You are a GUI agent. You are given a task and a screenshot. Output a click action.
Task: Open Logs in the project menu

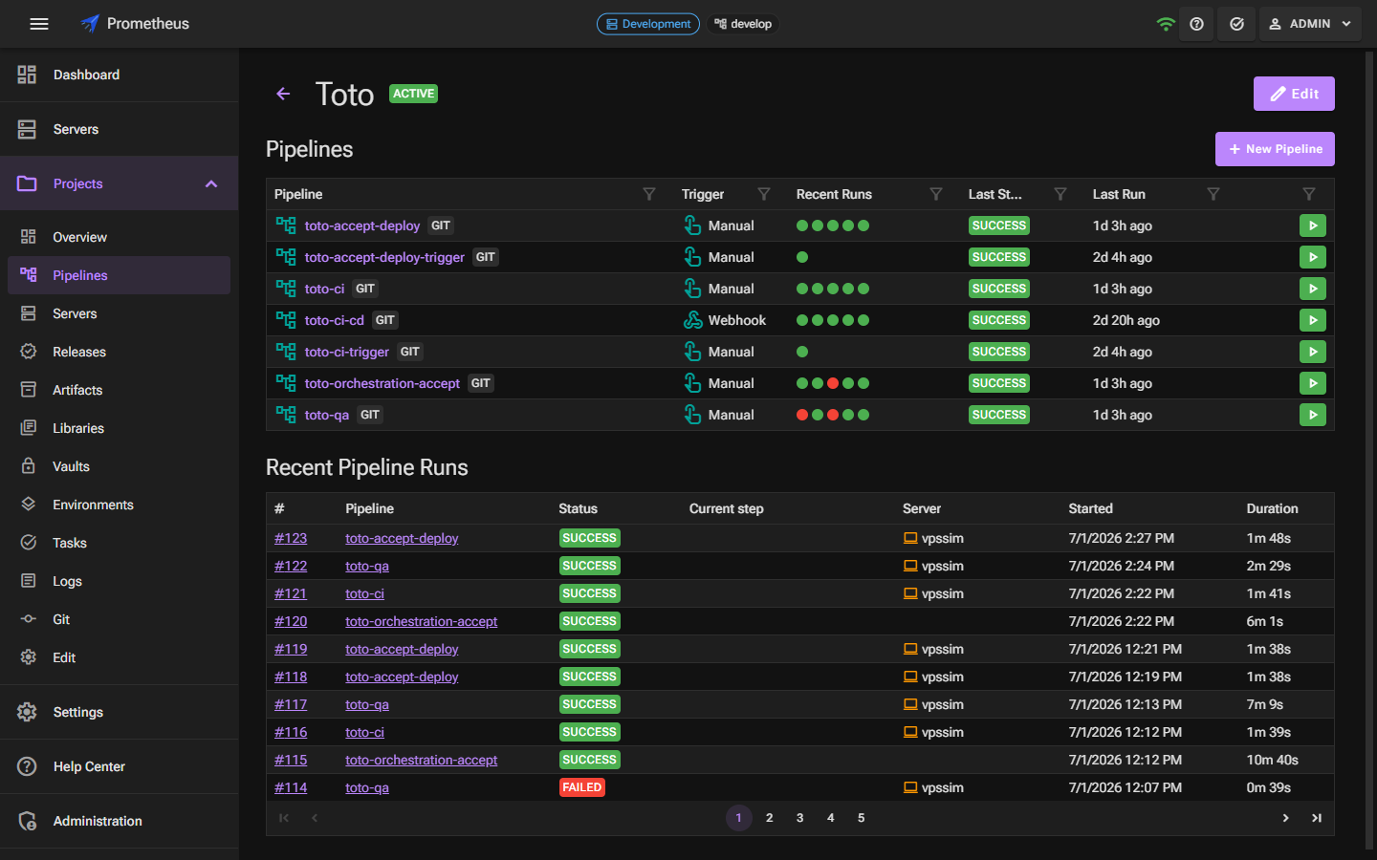[119, 581]
